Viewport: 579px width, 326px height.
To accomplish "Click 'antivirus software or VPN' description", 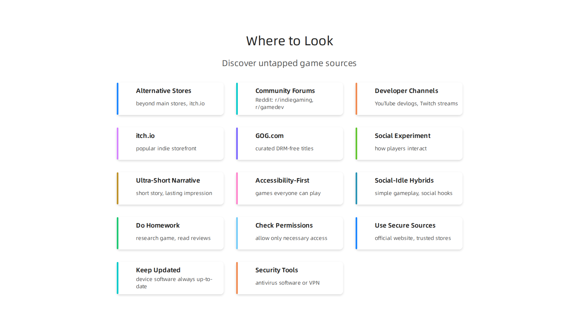I will 287,283.
